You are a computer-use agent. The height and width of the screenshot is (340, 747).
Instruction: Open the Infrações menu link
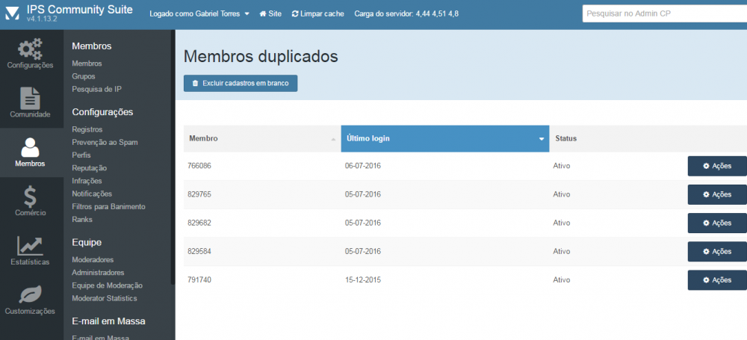[87, 181]
